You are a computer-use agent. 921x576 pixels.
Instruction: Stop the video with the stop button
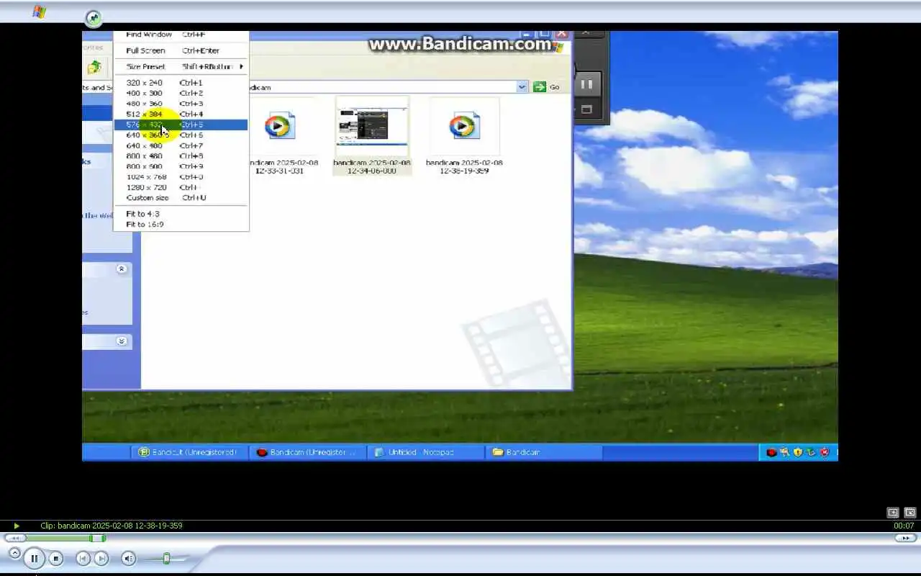pos(56,558)
